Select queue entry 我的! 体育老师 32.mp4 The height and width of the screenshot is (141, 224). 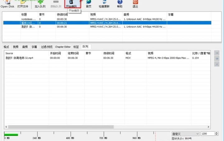coord(19,58)
